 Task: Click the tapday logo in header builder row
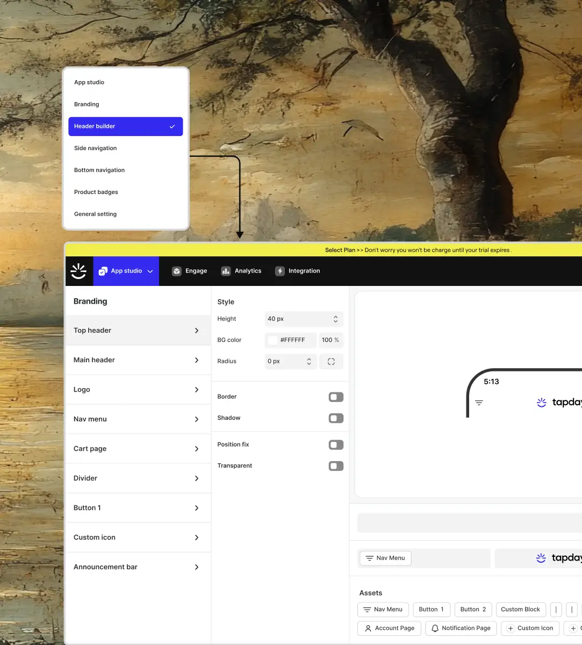tap(559, 558)
